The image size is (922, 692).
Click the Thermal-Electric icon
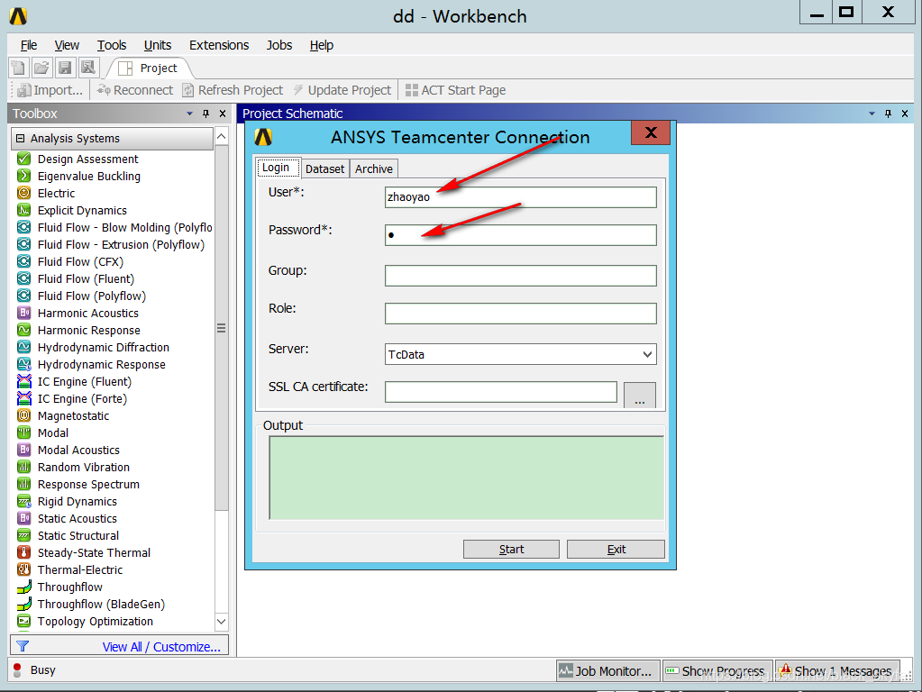pos(23,569)
